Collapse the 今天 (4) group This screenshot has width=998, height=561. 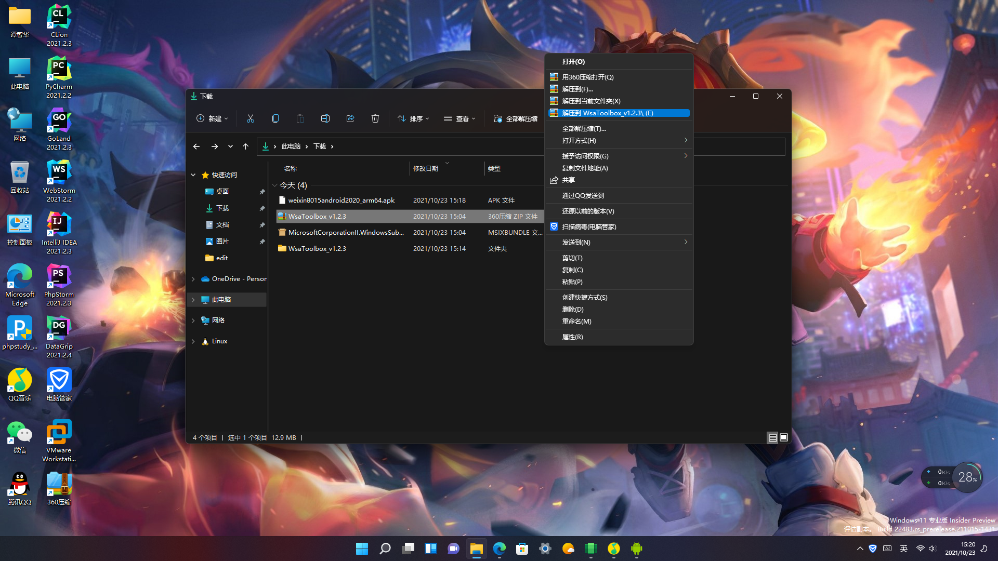[x=274, y=185]
